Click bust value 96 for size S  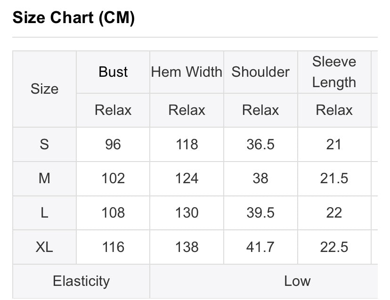[113, 144]
